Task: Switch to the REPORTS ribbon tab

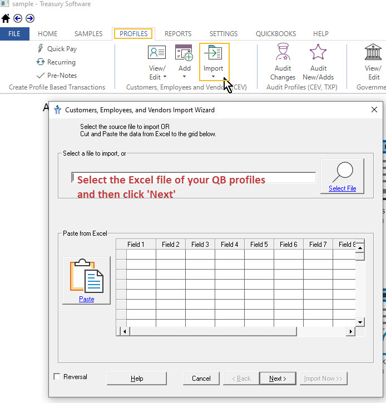Action: pyautogui.click(x=178, y=34)
